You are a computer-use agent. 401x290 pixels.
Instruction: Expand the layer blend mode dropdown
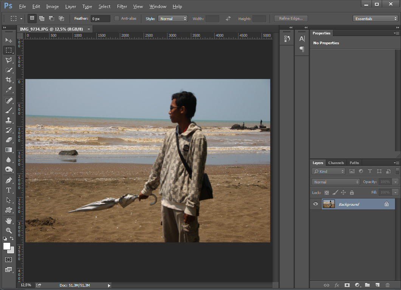(x=336, y=182)
